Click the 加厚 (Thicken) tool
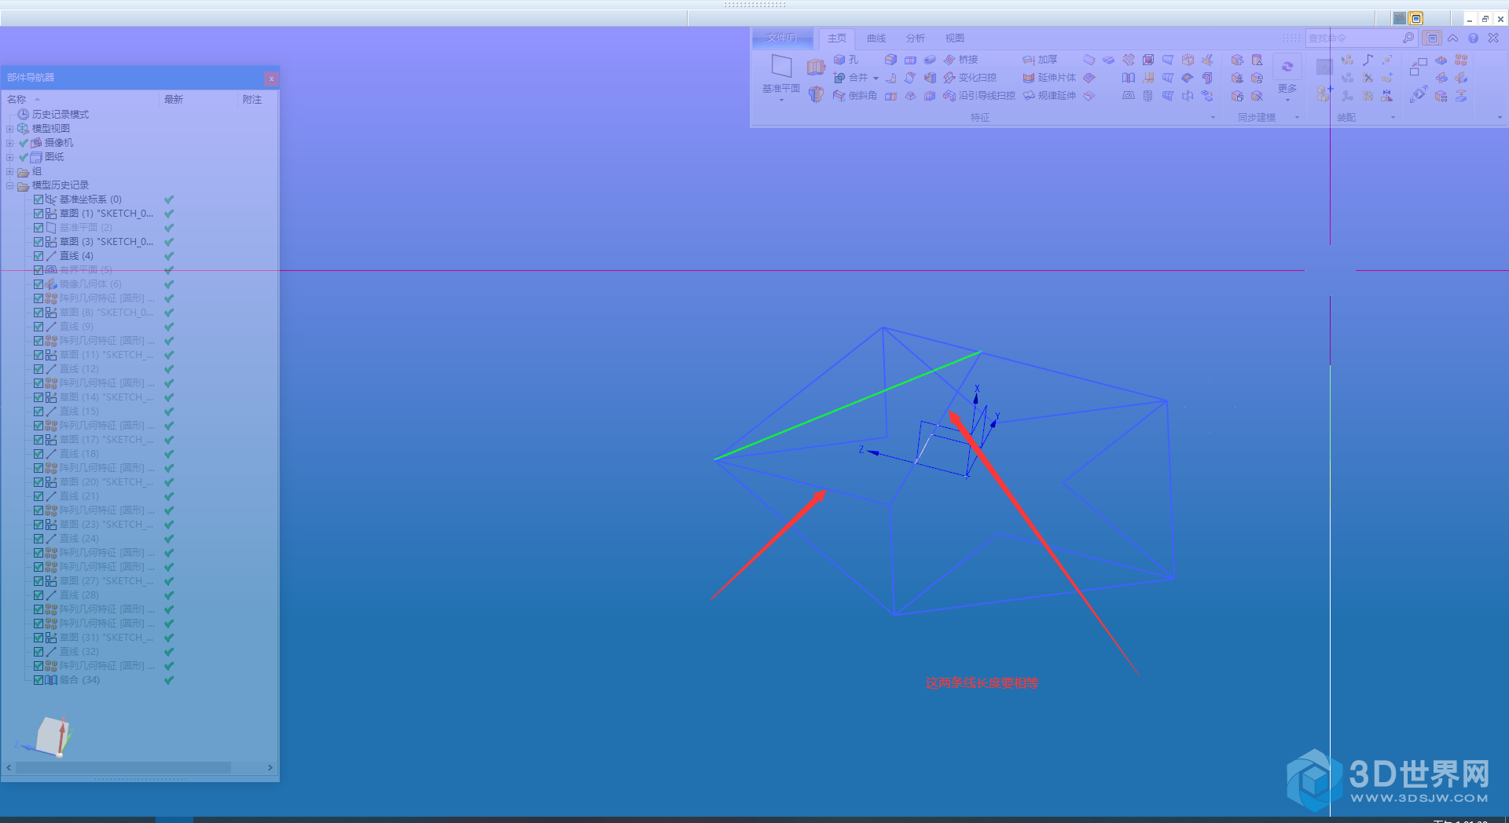Screen dimensions: 1509x823 pyautogui.click(x=1040, y=60)
